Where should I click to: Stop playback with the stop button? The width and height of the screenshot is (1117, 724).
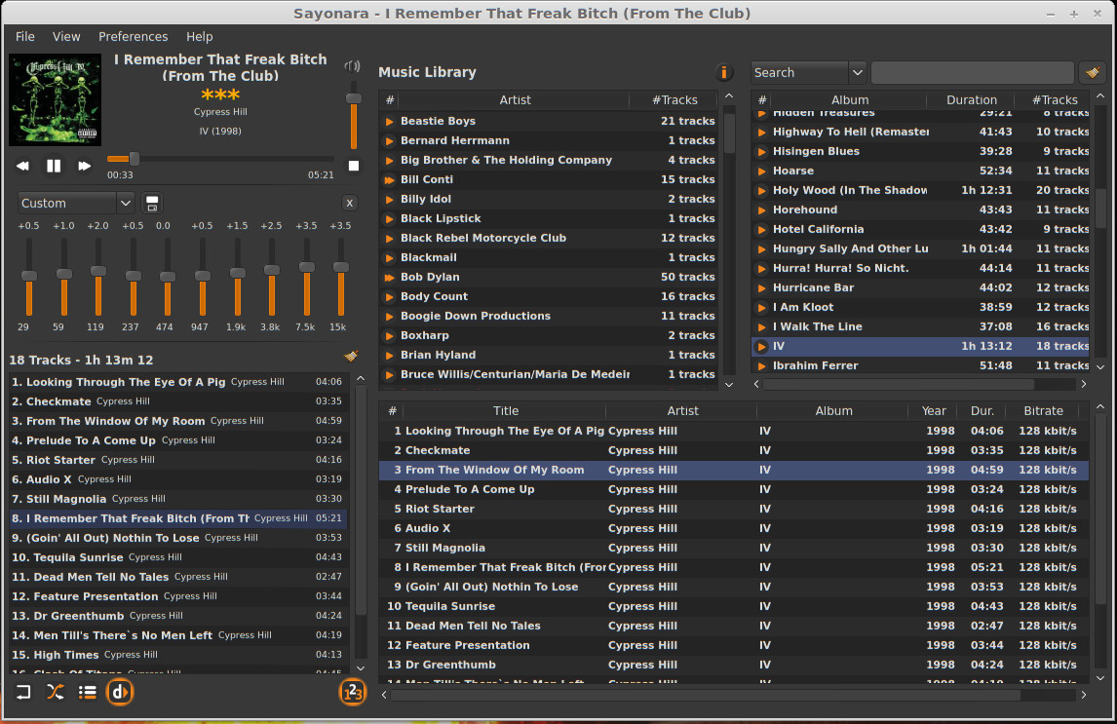(x=354, y=166)
